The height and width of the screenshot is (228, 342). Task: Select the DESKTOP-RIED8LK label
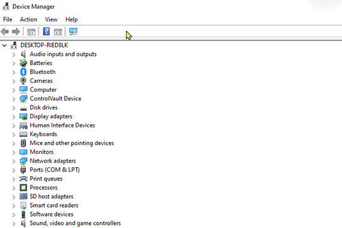(x=44, y=45)
